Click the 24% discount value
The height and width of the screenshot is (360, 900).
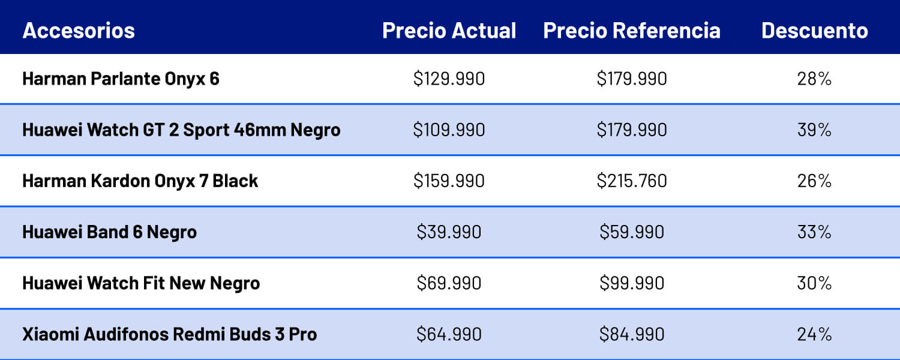[x=814, y=334]
